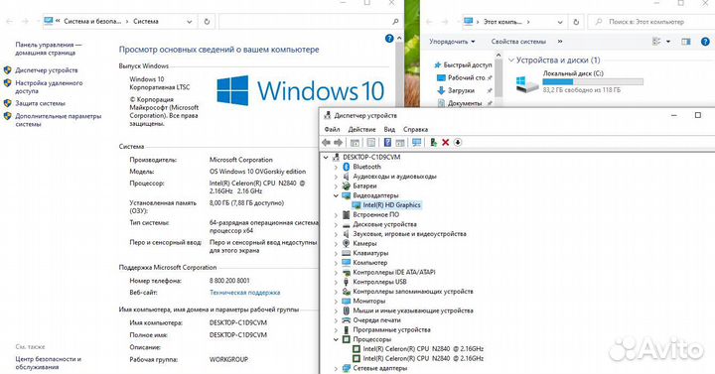715x374 pixels.
Task: Expand the Мониторы category
Action: [x=336, y=301]
